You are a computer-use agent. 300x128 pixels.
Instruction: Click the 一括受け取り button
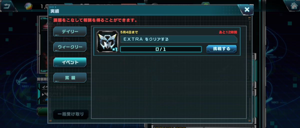[71, 114]
